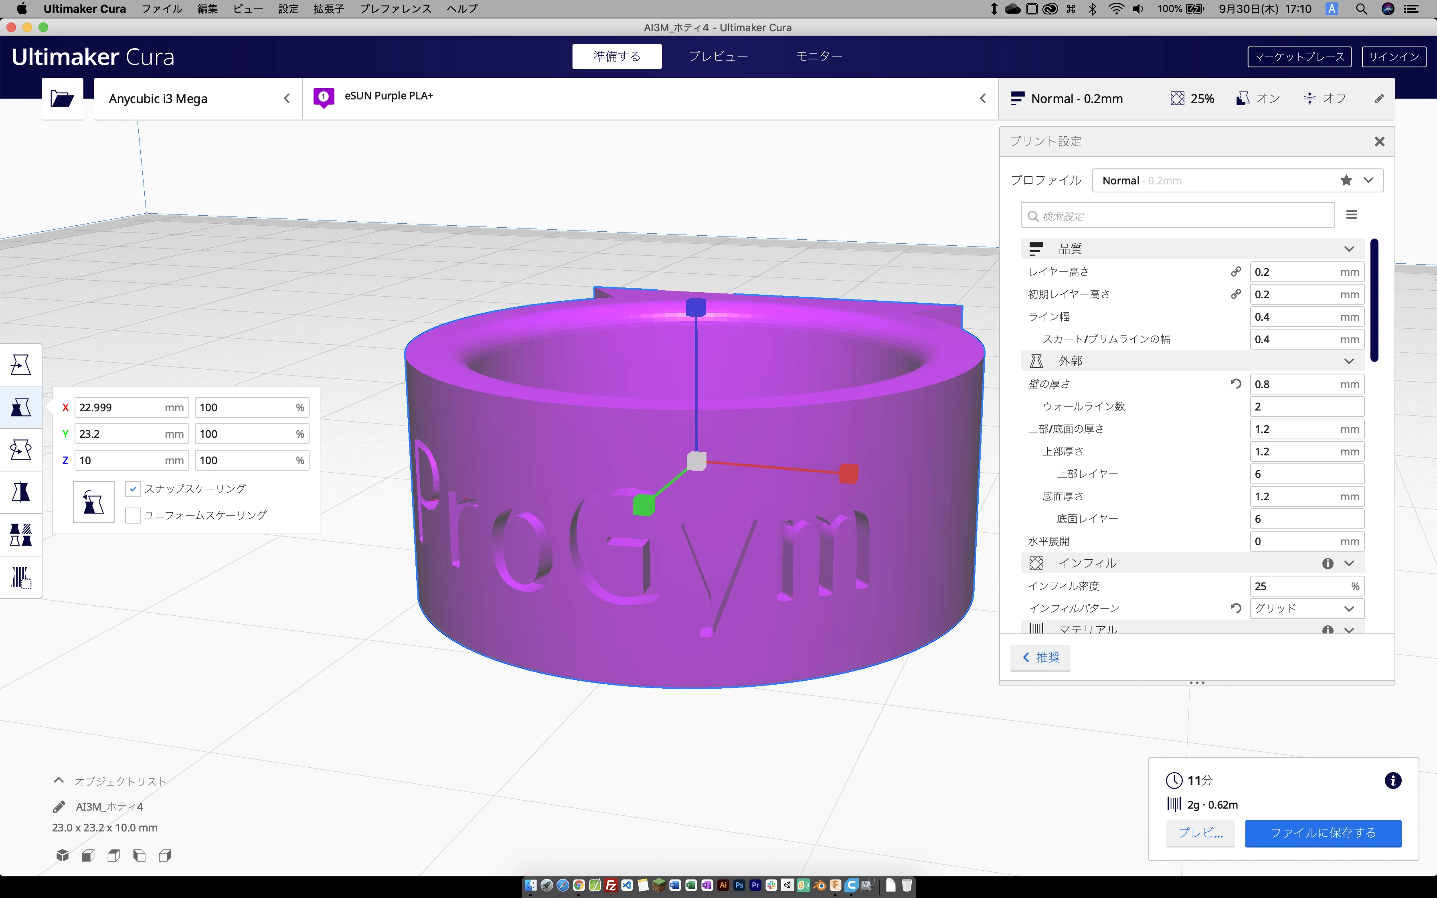Open a file with the folder icon
This screenshot has height=898, width=1437.
pyautogui.click(x=62, y=98)
